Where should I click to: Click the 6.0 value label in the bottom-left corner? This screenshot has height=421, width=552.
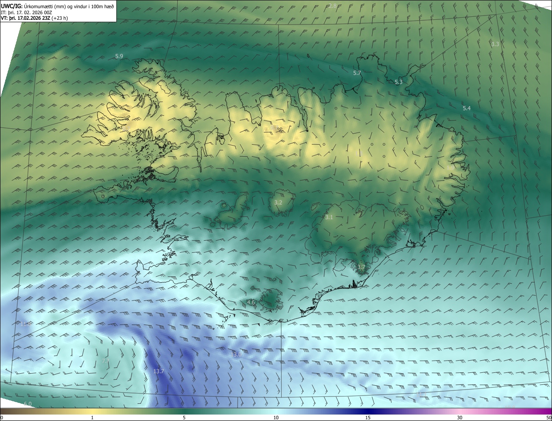(28, 404)
